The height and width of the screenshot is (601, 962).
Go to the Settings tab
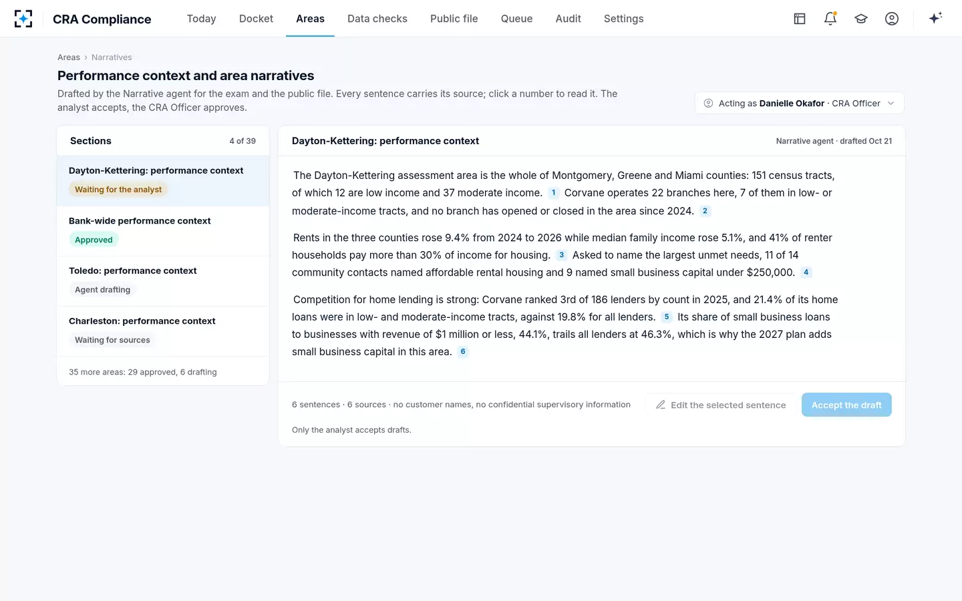coord(624,19)
